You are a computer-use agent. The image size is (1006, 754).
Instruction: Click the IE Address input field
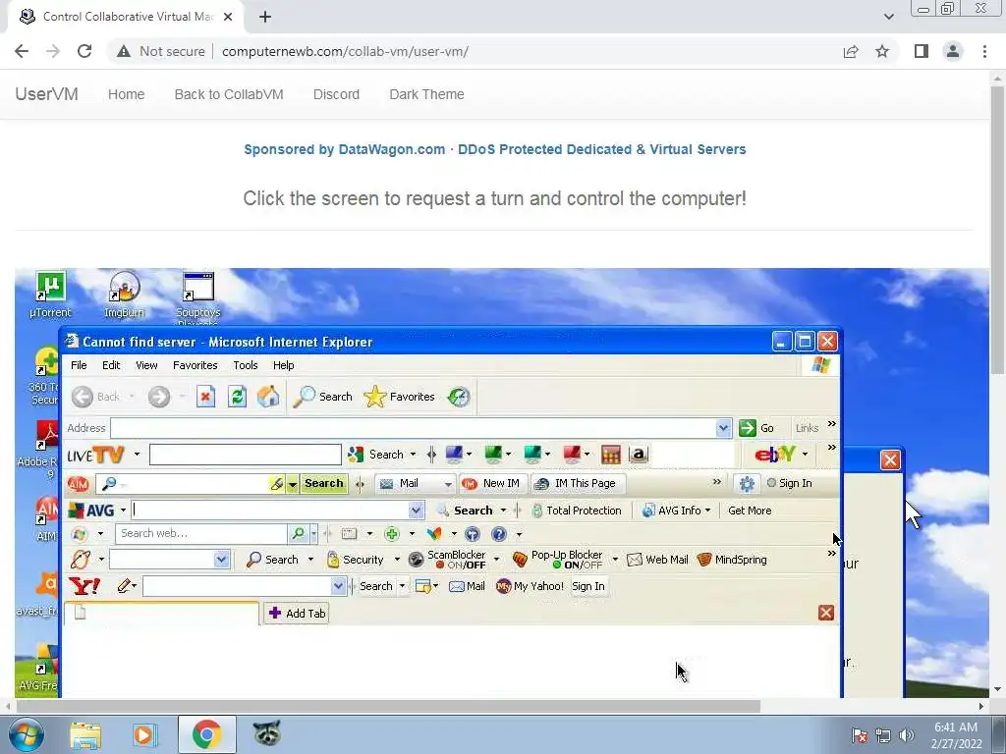point(414,428)
